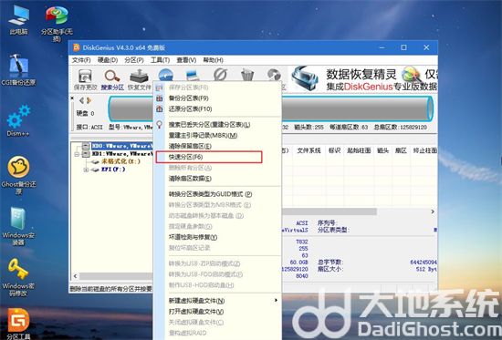Open the 工具(T) menu
502x340 pixels.
coord(160,60)
